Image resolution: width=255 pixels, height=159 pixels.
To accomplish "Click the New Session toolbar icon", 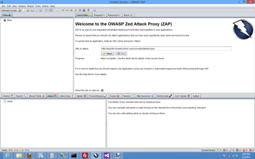I will [x=24, y=10].
